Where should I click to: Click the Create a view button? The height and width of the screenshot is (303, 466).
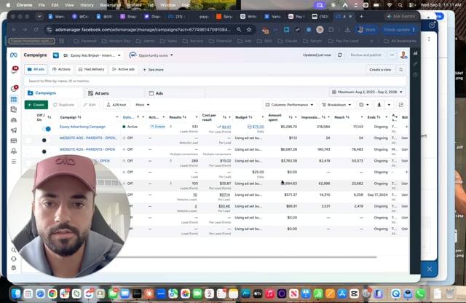[380, 70]
